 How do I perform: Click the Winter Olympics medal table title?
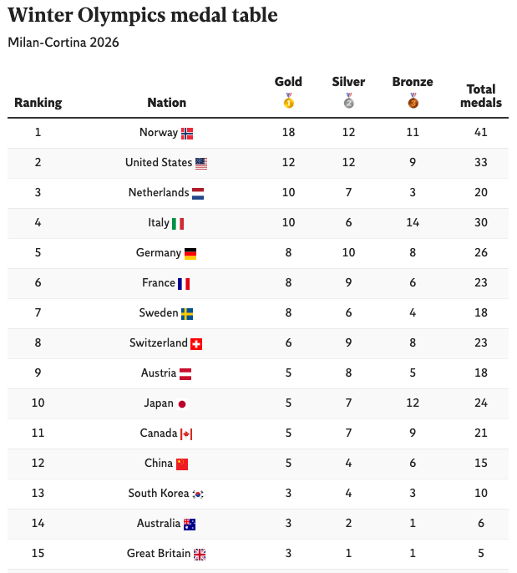(x=143, y=15)
